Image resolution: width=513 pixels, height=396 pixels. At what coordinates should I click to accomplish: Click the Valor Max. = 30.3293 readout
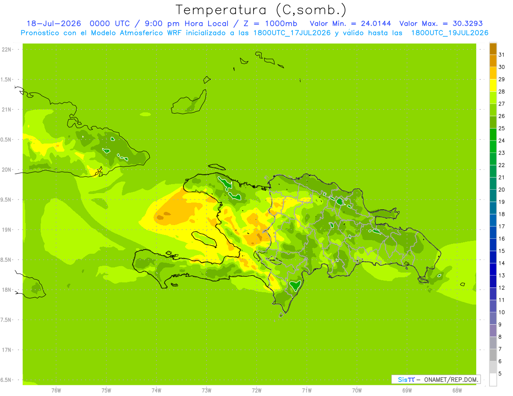441,23
